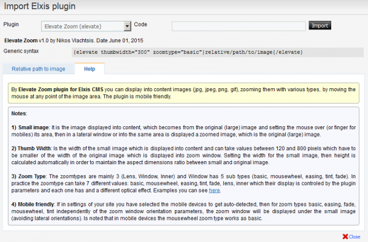Click the 'Plugin' field label
Image resolution: width=368 pixels, height=242 pixels.
point(11,25)
